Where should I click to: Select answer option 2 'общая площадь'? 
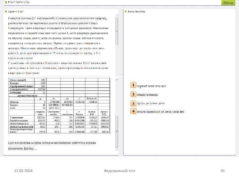[133, 94]
